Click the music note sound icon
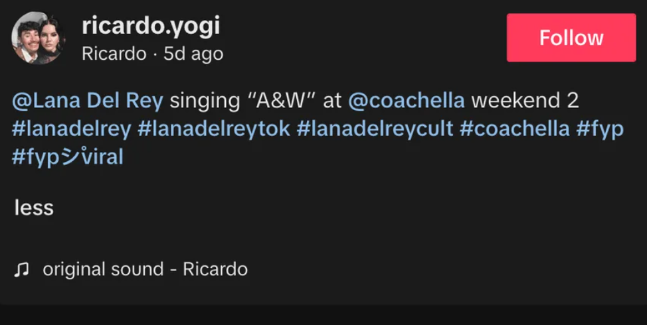 [23, 269]
